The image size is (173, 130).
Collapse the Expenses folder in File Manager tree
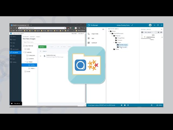(x=112, y=36)
